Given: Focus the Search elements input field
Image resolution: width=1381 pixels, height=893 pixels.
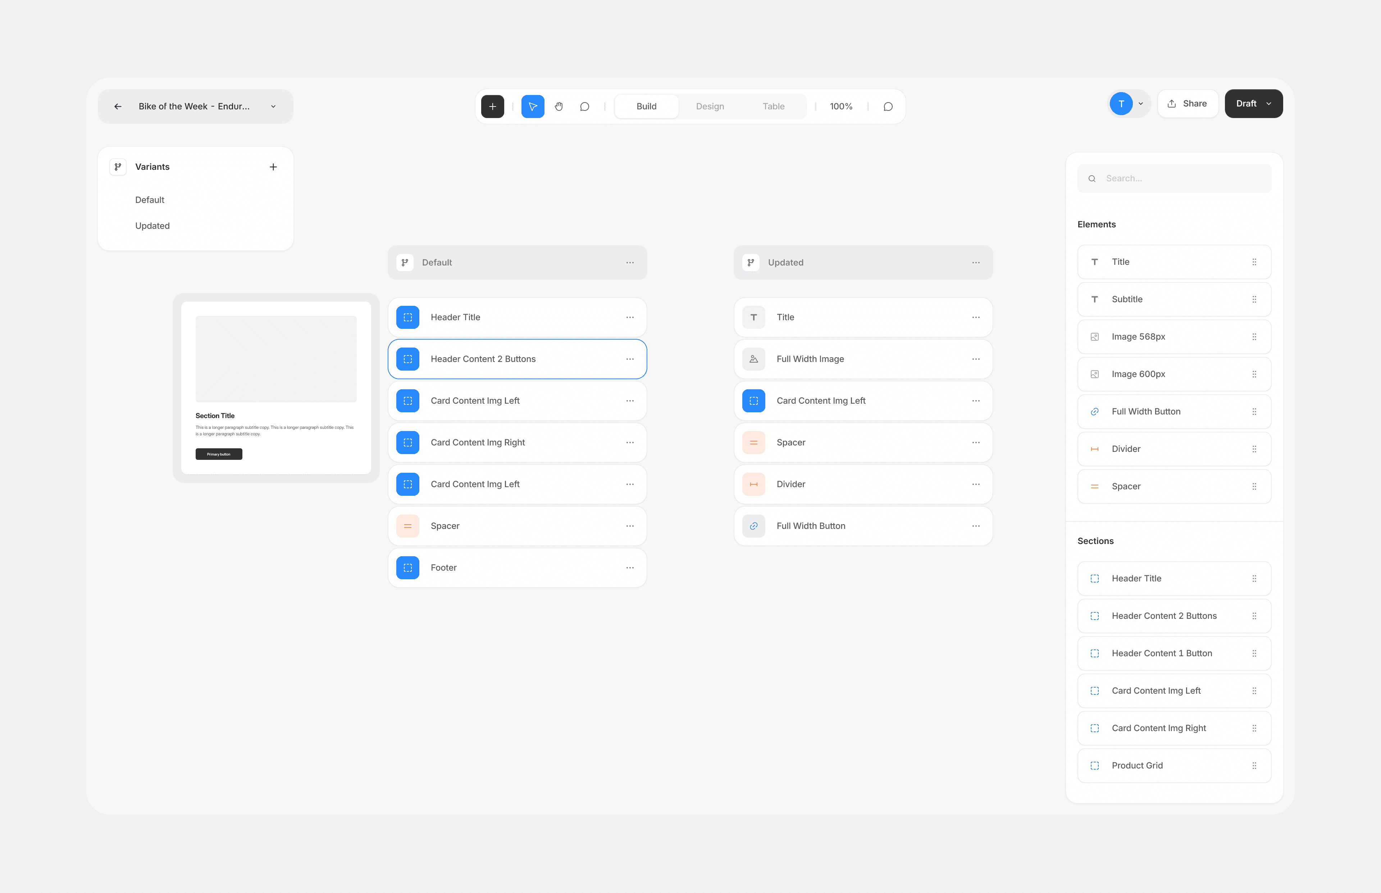Looking at the screenshot, I should [1174, 178].
